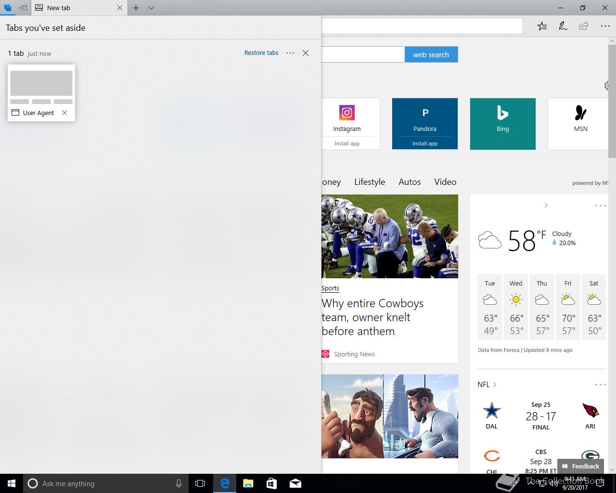Screen dimensions: 616x493
Task: Click the Chicago Bears logo
Action: [x=492, y=455]
